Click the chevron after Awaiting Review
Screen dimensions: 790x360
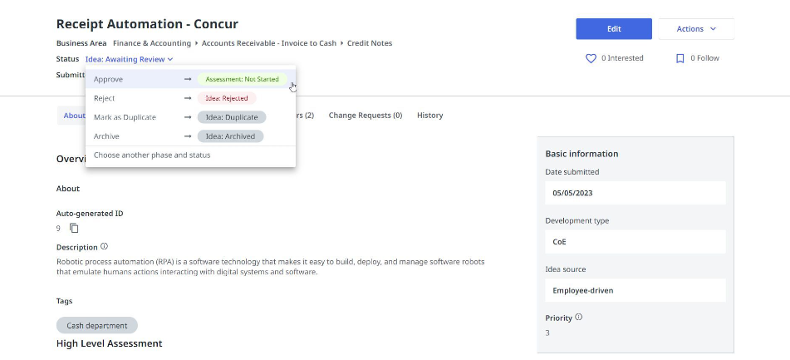(170, 60)
